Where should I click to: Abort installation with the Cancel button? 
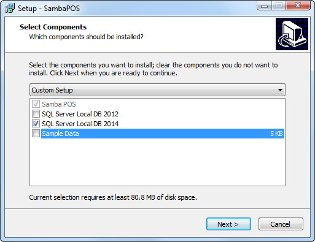(x=281, y=224)
